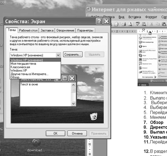Click list line '6. Меняем' in Word document
The image size is (167, 156).
click(155, 117)
